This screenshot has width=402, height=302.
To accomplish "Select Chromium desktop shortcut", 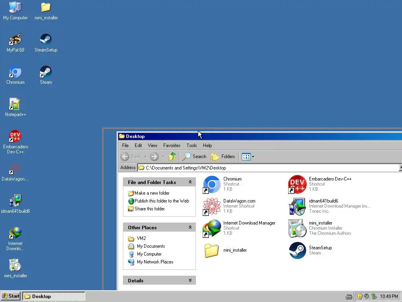I will point(15,75).
